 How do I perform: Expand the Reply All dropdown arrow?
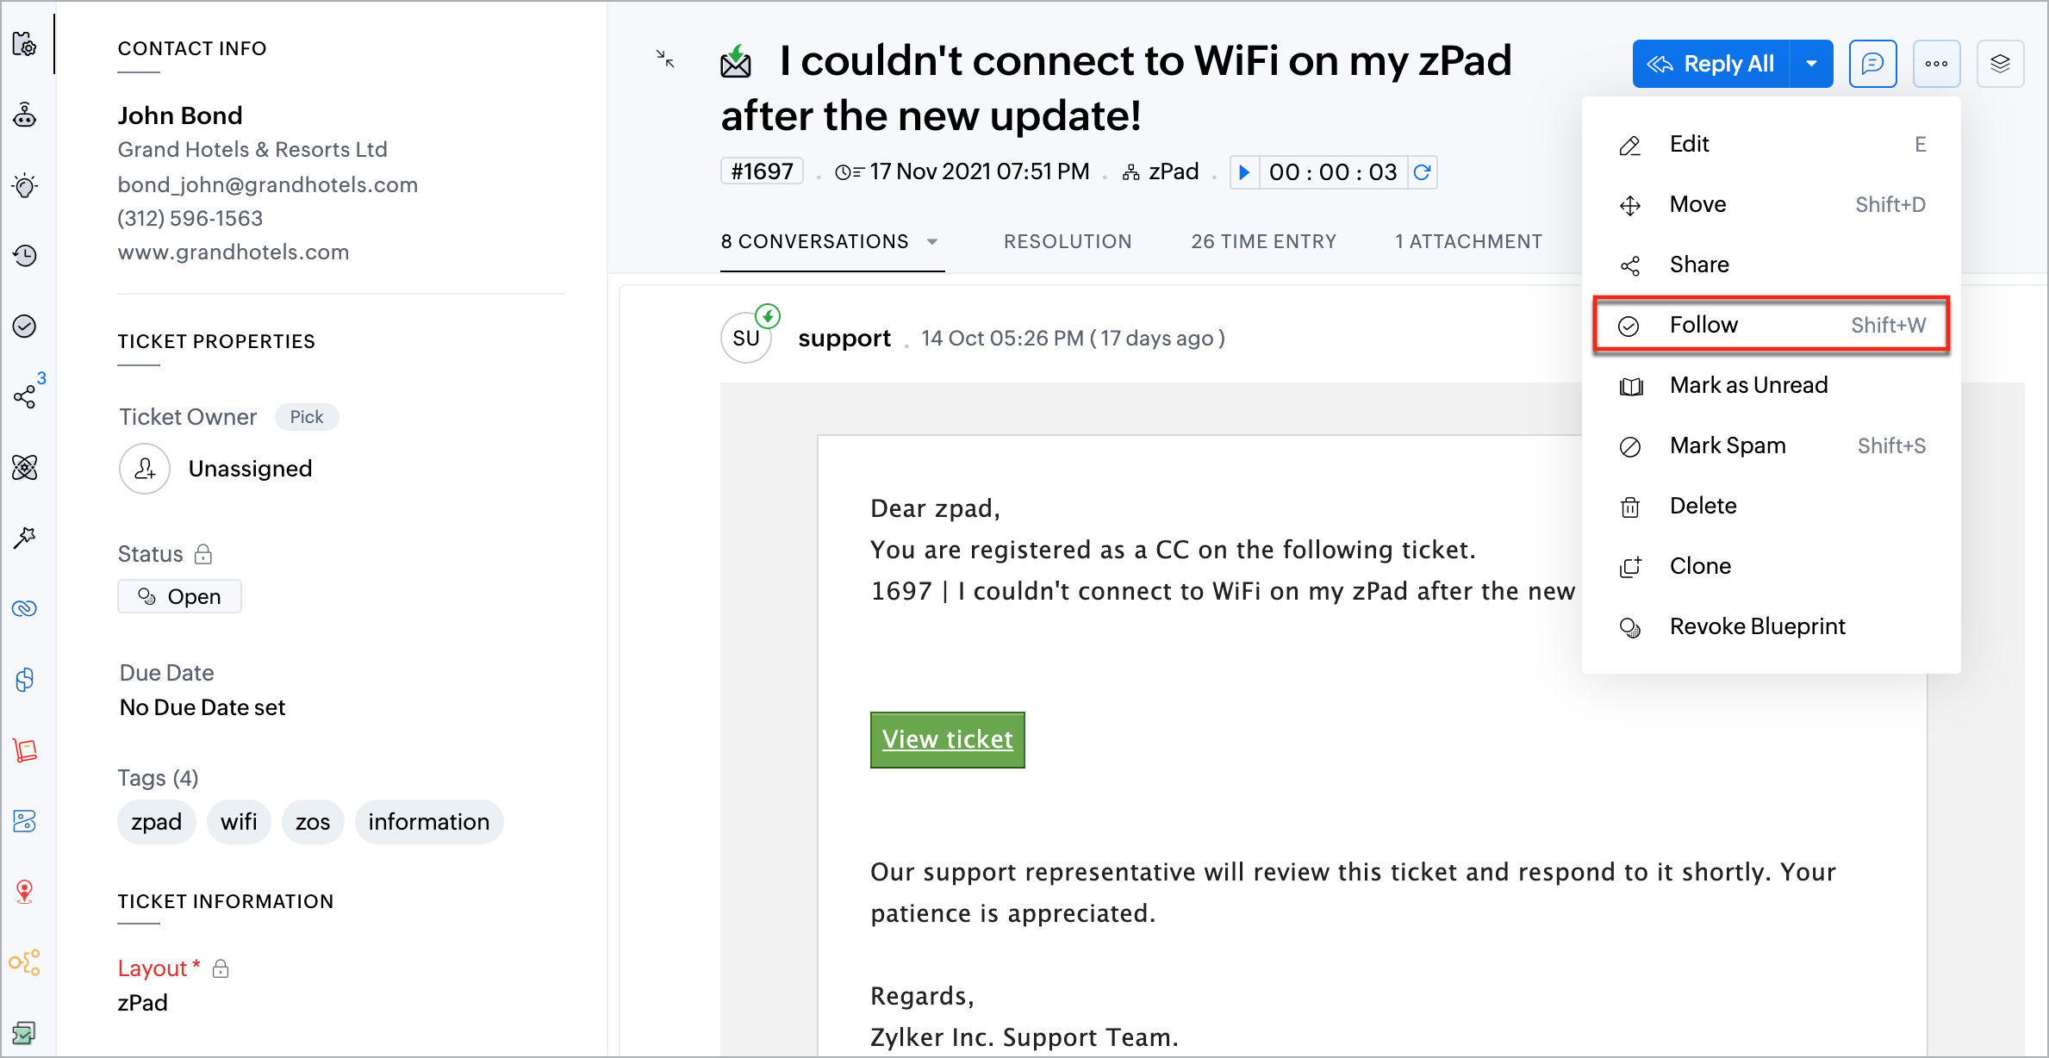(1811, 64)
